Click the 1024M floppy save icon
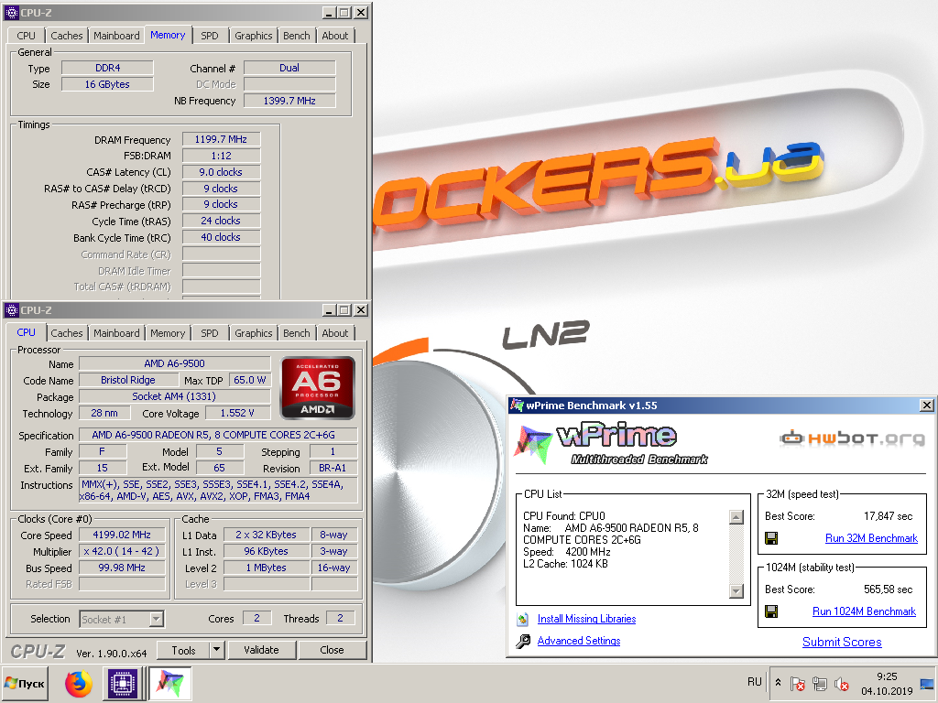Viewport: 938px width, 703px height. pyautogui.click(x=771, y=611)
